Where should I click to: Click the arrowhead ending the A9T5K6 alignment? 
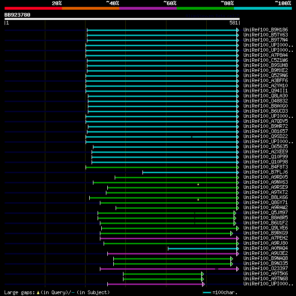click(203, 274)
